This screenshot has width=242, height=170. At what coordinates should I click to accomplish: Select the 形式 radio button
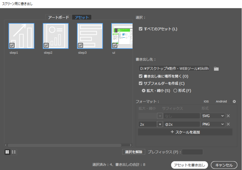pos(175,91)
